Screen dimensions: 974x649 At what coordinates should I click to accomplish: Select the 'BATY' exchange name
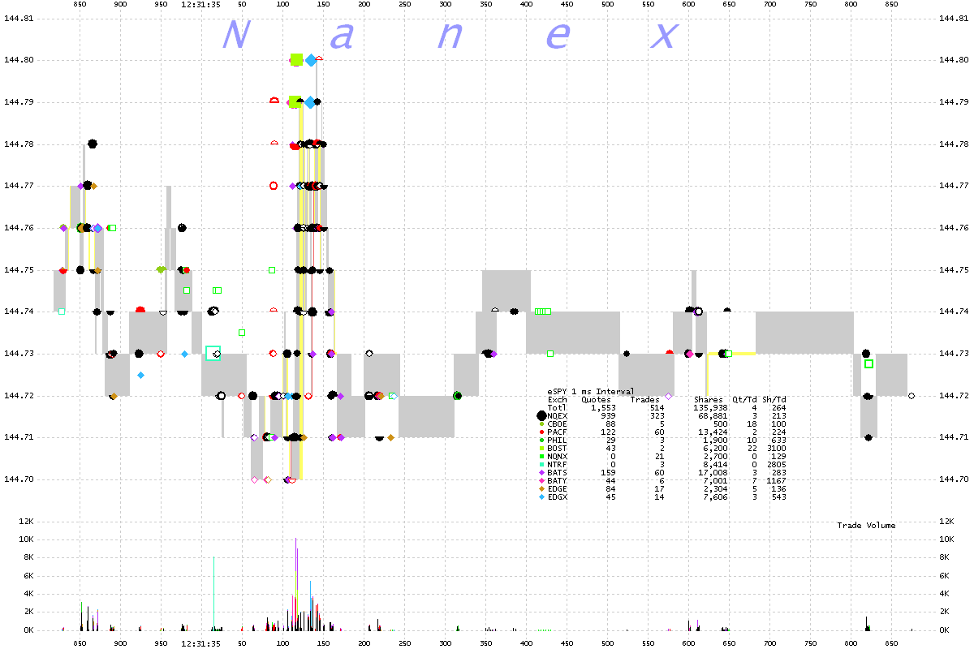tap(558, 481)
